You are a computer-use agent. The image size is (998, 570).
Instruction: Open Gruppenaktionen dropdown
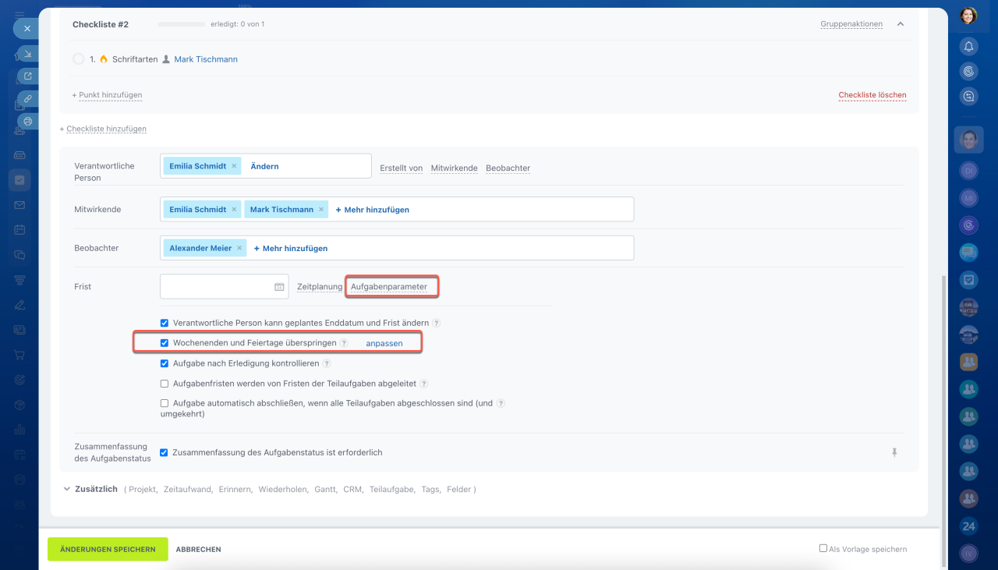[x=851, y=24]
